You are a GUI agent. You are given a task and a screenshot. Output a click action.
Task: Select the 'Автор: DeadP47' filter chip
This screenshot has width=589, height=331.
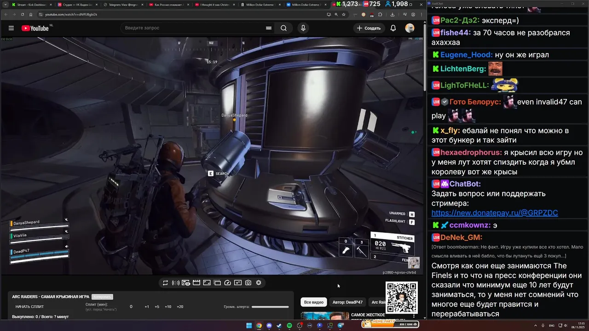click(x=347, y=302)
